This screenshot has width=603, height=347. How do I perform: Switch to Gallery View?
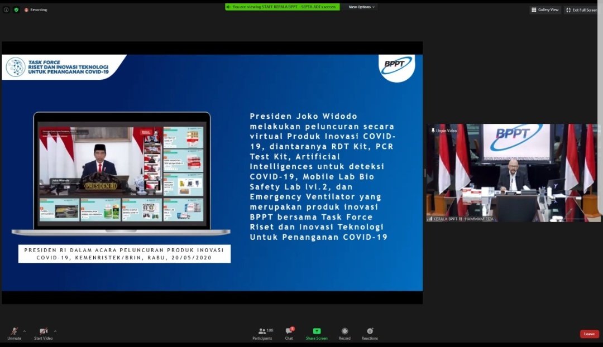[x=545, y=10]
